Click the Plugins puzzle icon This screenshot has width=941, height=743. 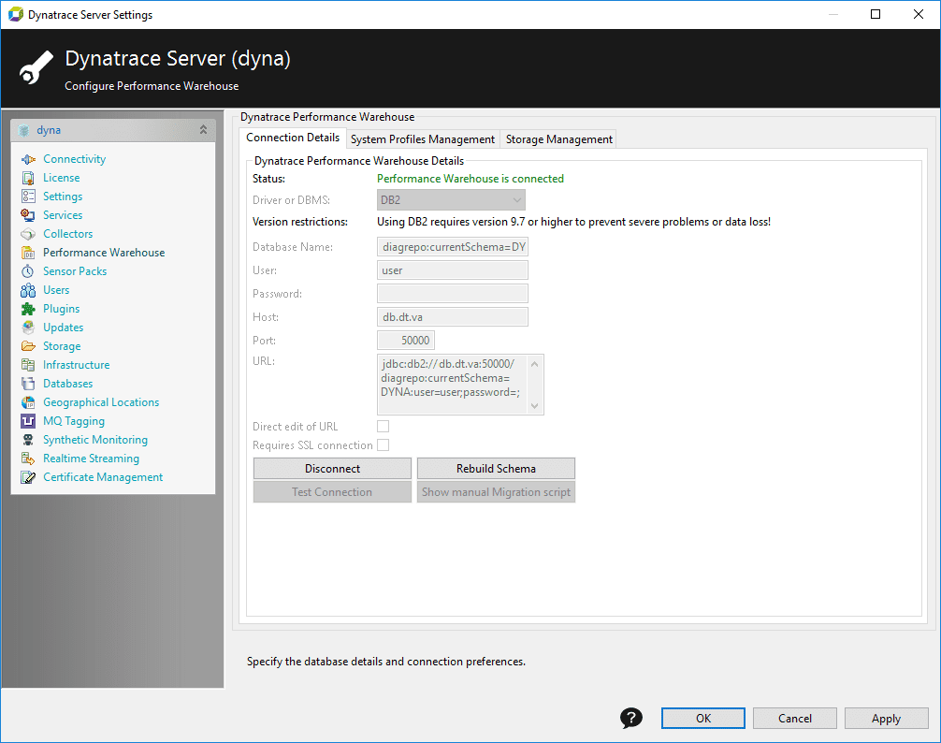tap(28, 309)
